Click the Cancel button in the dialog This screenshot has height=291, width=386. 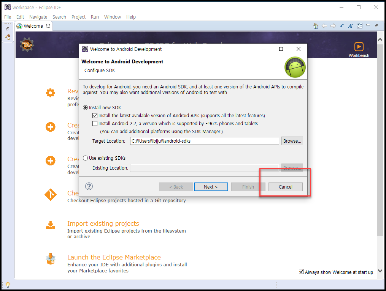pyautogui.click(x=286, y=187)
